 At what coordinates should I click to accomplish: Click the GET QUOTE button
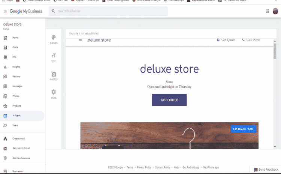tap(169, 100)
